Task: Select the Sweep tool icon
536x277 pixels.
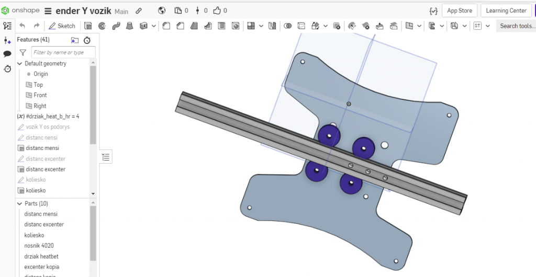Action: pos(116,26)
